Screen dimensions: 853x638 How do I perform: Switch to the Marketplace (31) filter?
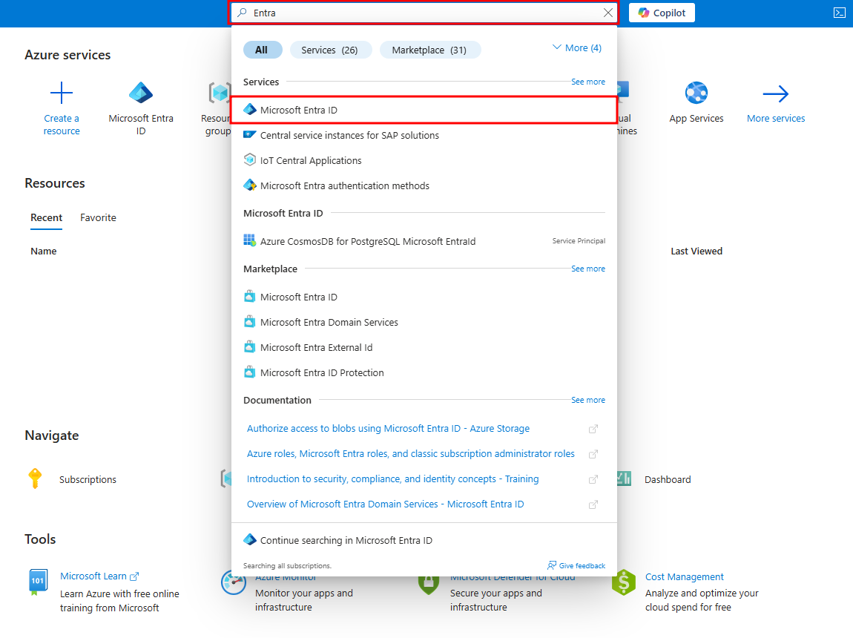(x=430, y=50)
